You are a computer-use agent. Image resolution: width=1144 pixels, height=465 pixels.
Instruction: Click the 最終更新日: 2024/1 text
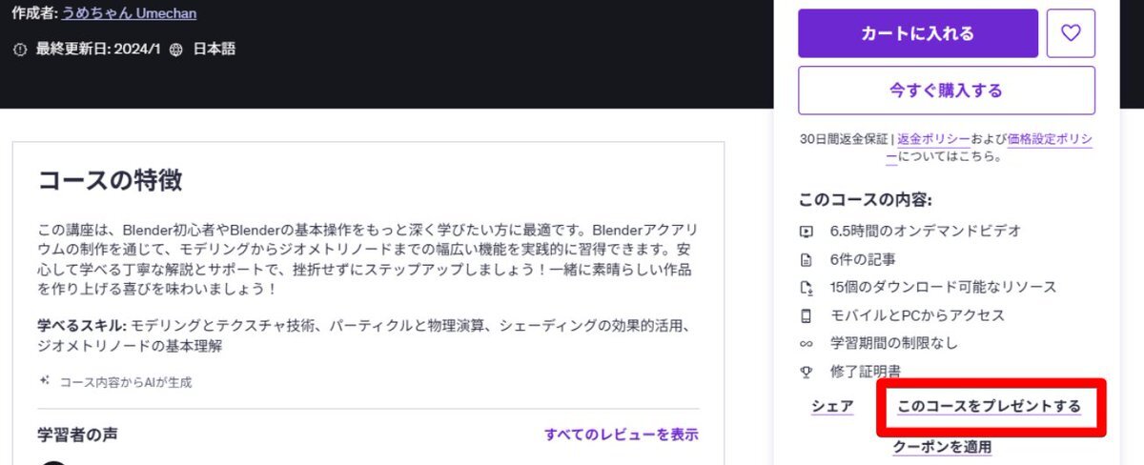click(x=98, y=50)
